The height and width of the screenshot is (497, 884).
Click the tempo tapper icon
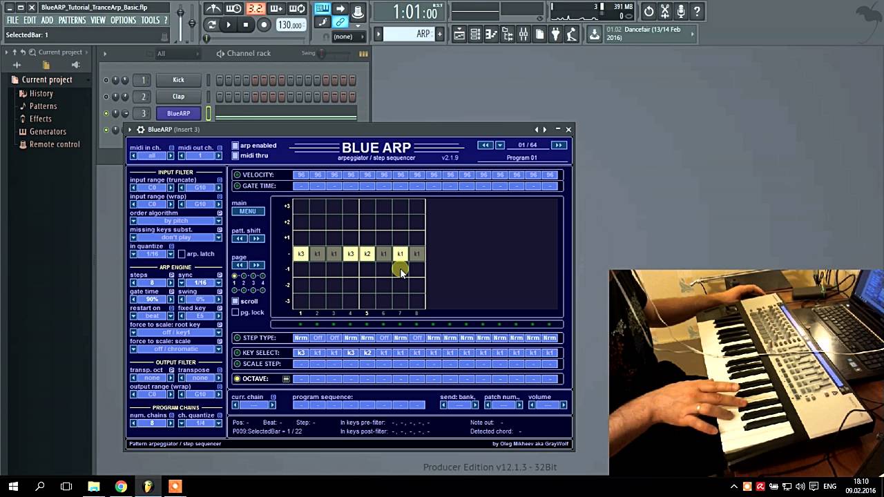coord(571,35)
